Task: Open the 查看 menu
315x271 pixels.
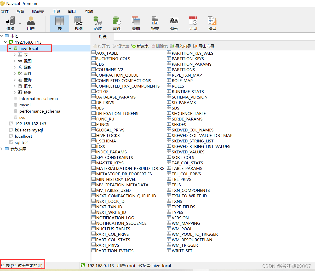Action: point(20,11)
